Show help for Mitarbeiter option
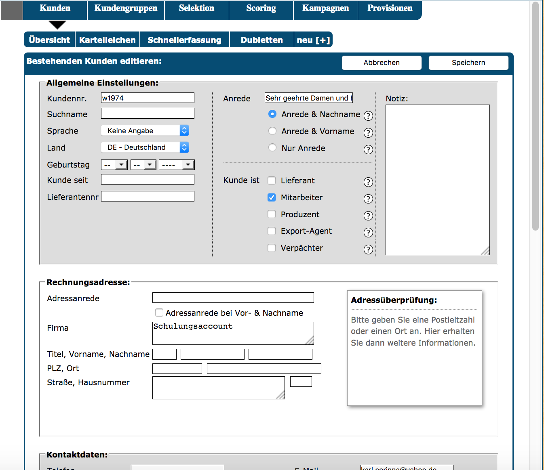 (368, 199)
